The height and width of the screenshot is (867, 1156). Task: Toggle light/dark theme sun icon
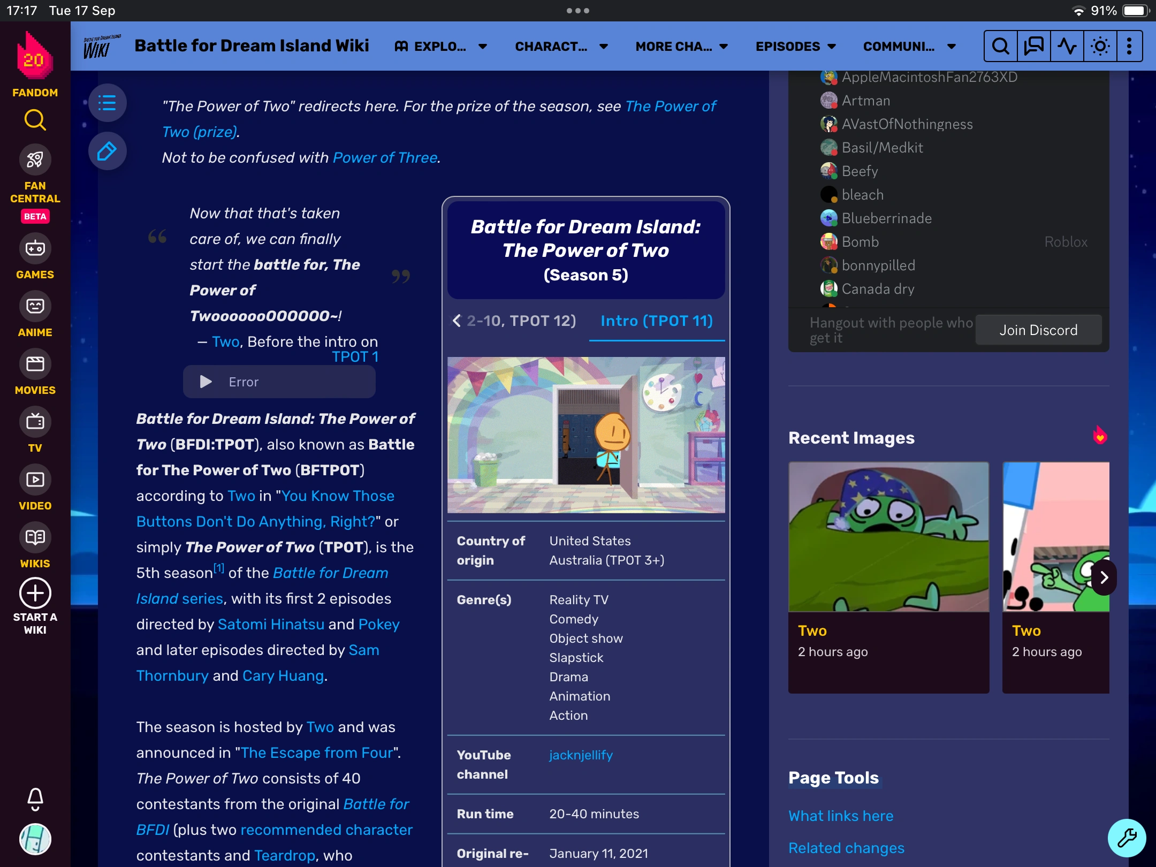(x=1100, y=47)
